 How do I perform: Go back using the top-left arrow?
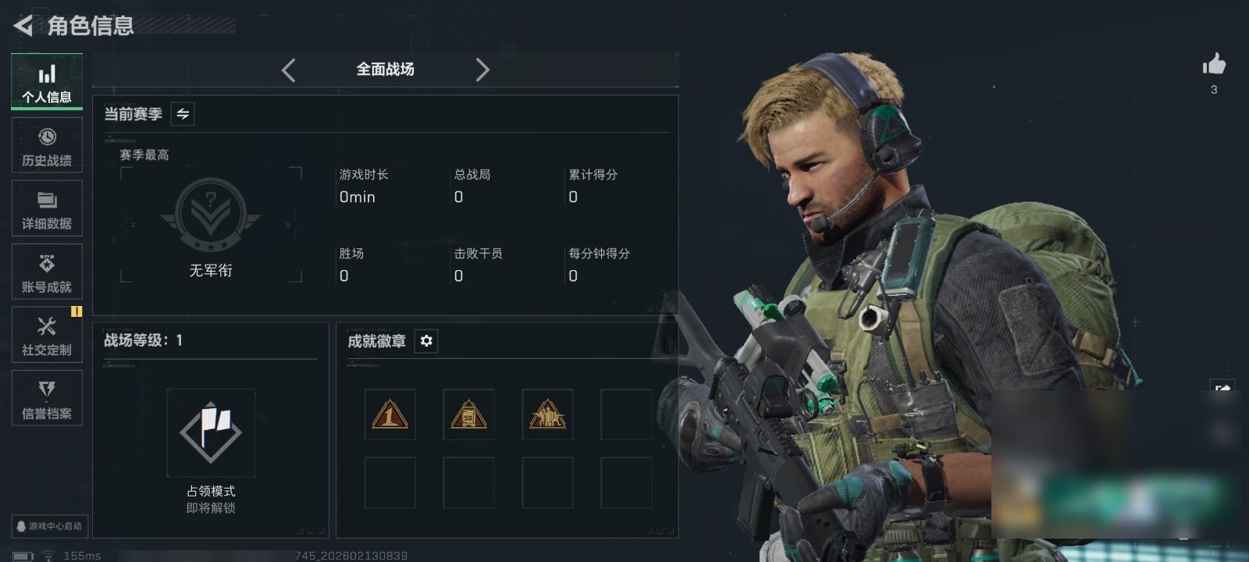[x=23, y=26]
